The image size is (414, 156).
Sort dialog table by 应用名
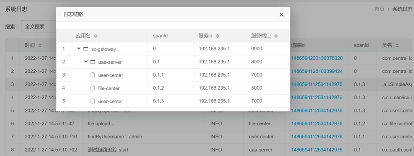(x=96, y=36)
